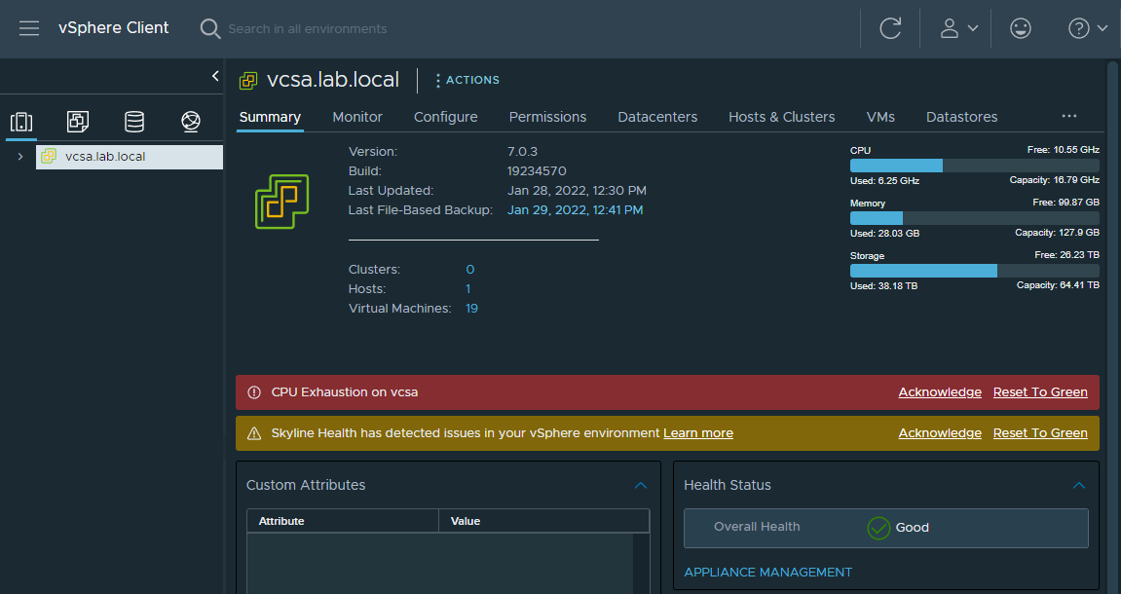Open the help menu
The width and height of the screenshot is (1121, 594).
point(1087,28)
